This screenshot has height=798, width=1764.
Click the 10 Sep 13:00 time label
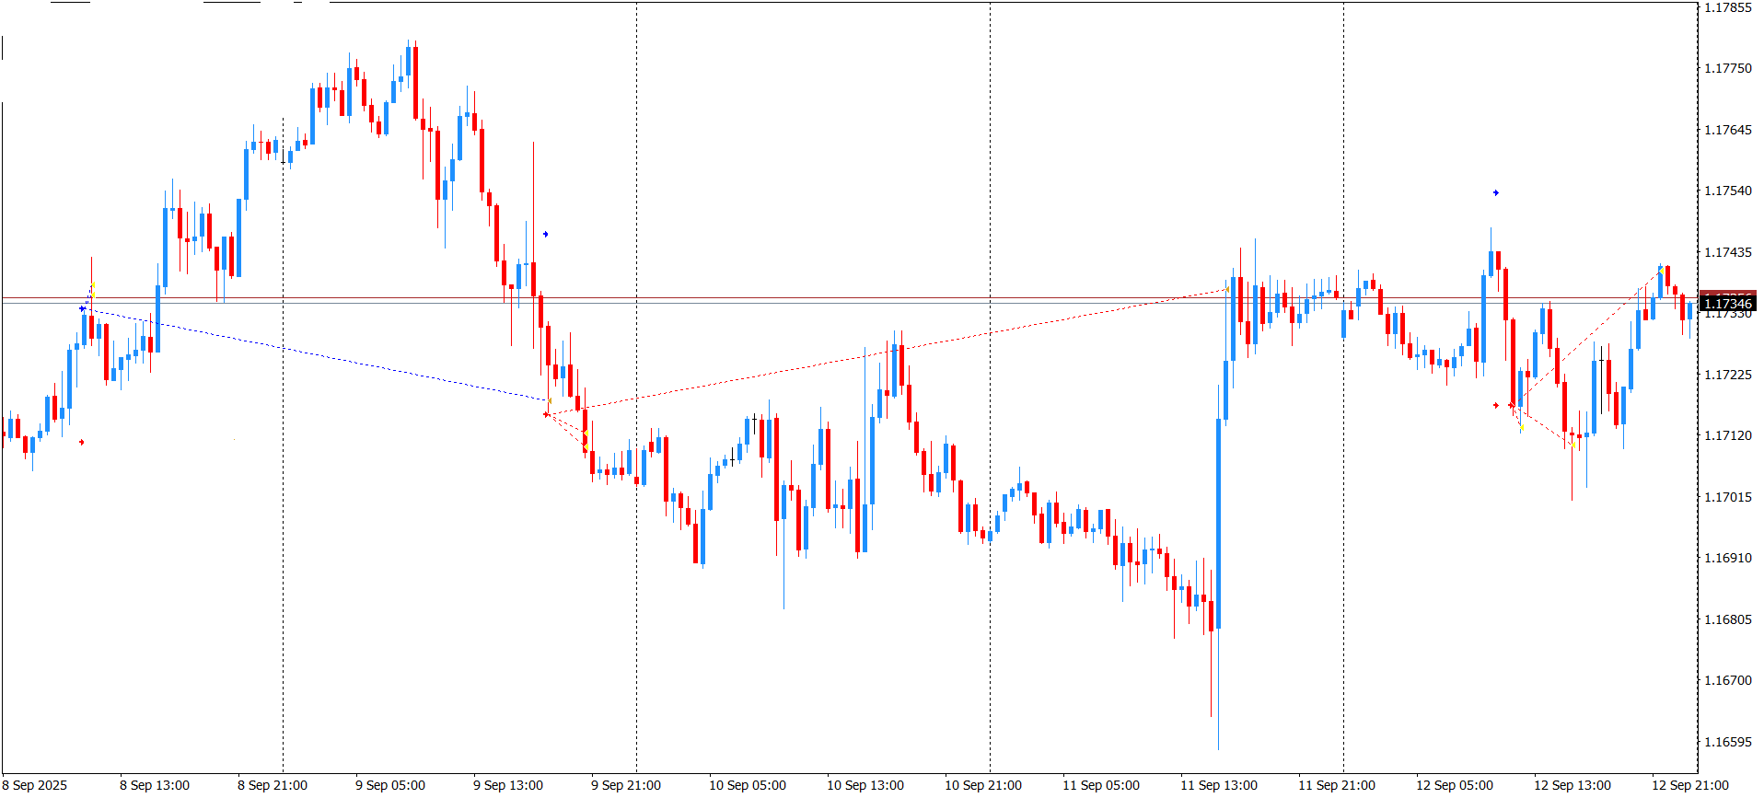(865, 785)
